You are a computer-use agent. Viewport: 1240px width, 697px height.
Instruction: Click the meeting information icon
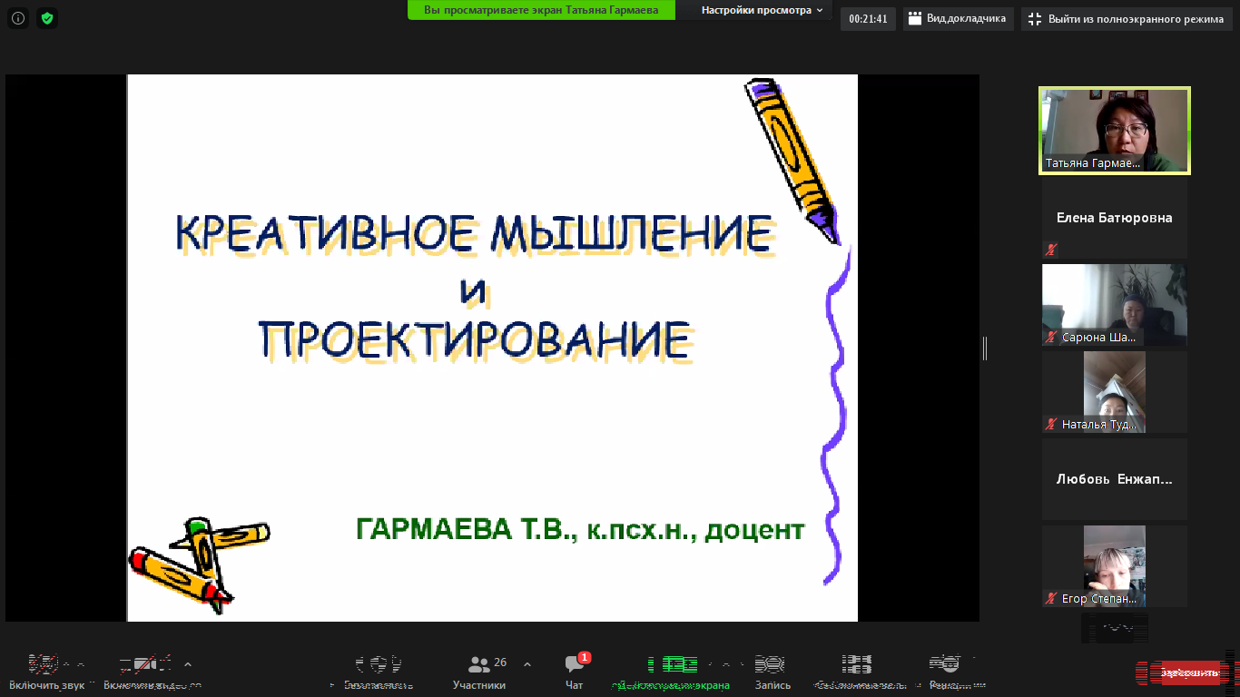point(18,18)
